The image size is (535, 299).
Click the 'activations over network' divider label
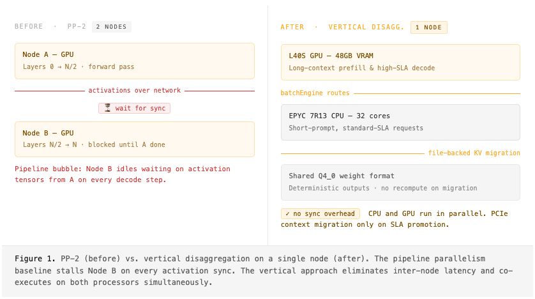click(134, 91)
